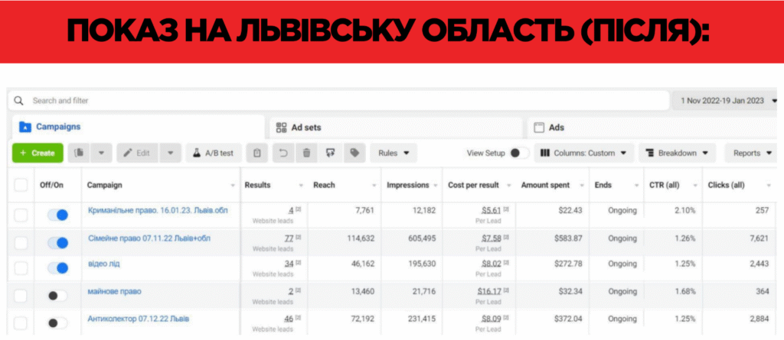Open the Rules dropdown
Viewport: 784px width, 340px height.
coord(394,154)
